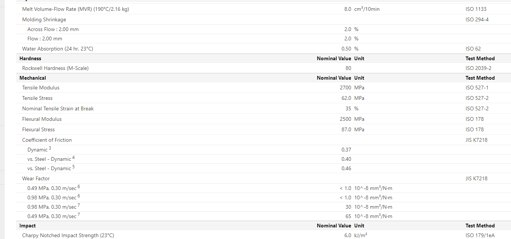Open footnote 5 next to vs. Steel - Dynamic
This screenshot has height=239, width=511.
pyautogui.click(x=74, y=167)
